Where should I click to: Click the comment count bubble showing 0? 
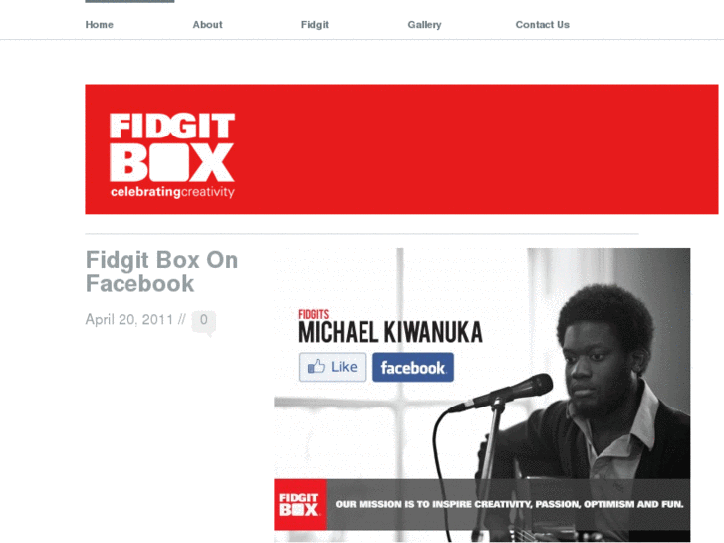pyautogui.click(x=203, y=321)
